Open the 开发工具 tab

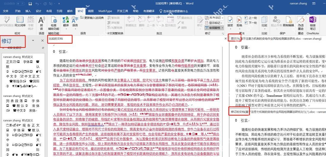point(122,11)
